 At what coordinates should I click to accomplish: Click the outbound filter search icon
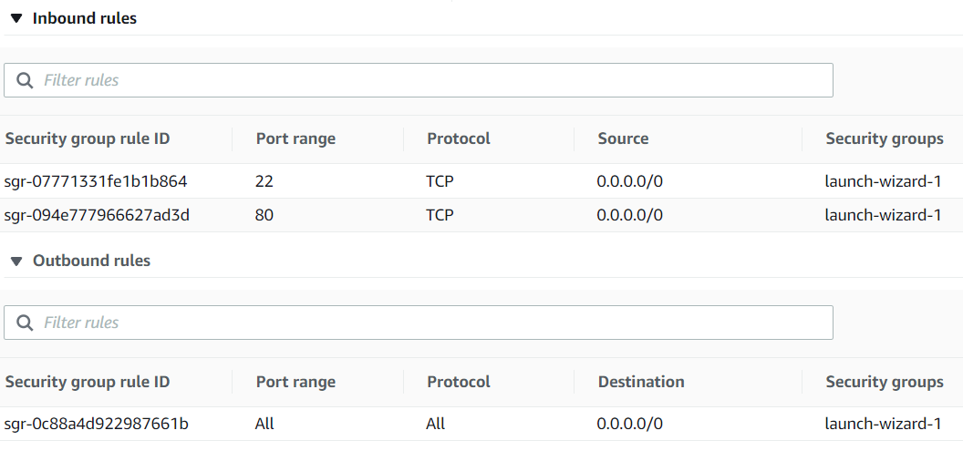[25, 323]
